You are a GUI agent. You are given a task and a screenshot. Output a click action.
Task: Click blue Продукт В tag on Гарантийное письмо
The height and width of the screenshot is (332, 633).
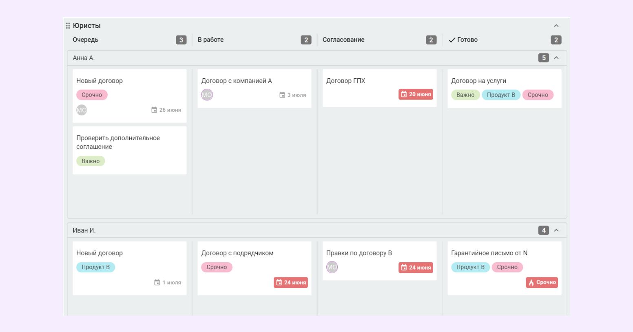tap(470, 267)
